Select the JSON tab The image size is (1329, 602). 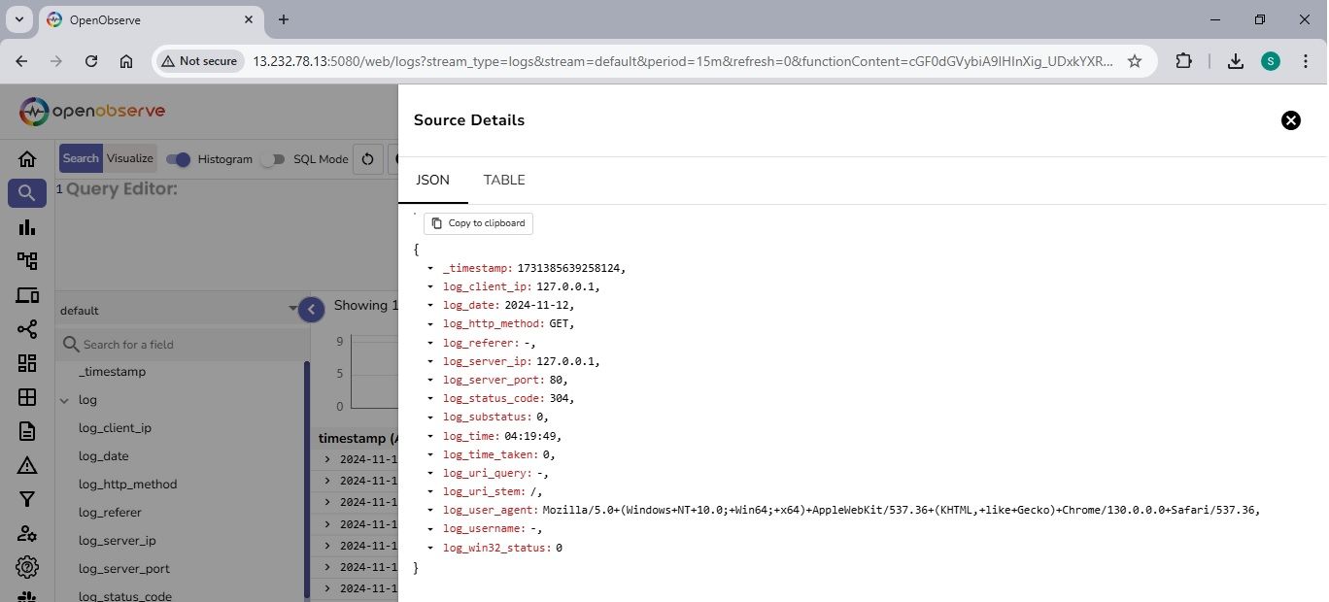pyautogui.click(x=432, y=181)
